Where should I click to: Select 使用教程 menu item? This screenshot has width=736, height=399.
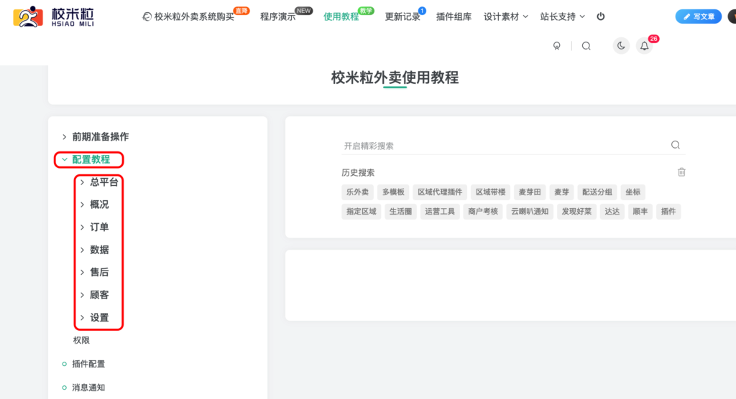click(341, 17)
